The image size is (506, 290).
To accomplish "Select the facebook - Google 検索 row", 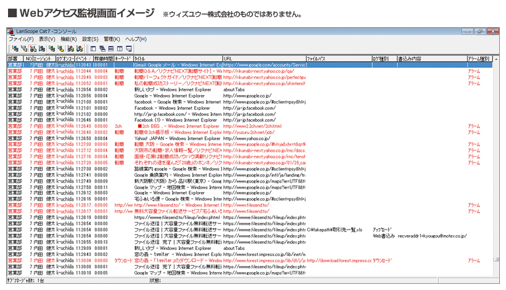I will (x=250, y=102).
